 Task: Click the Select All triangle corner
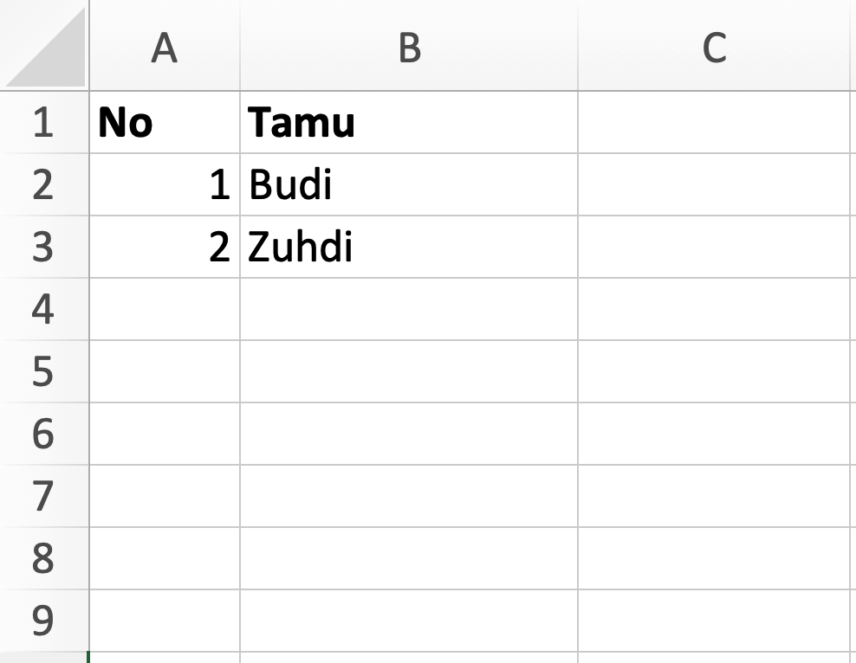pos(43,43)
